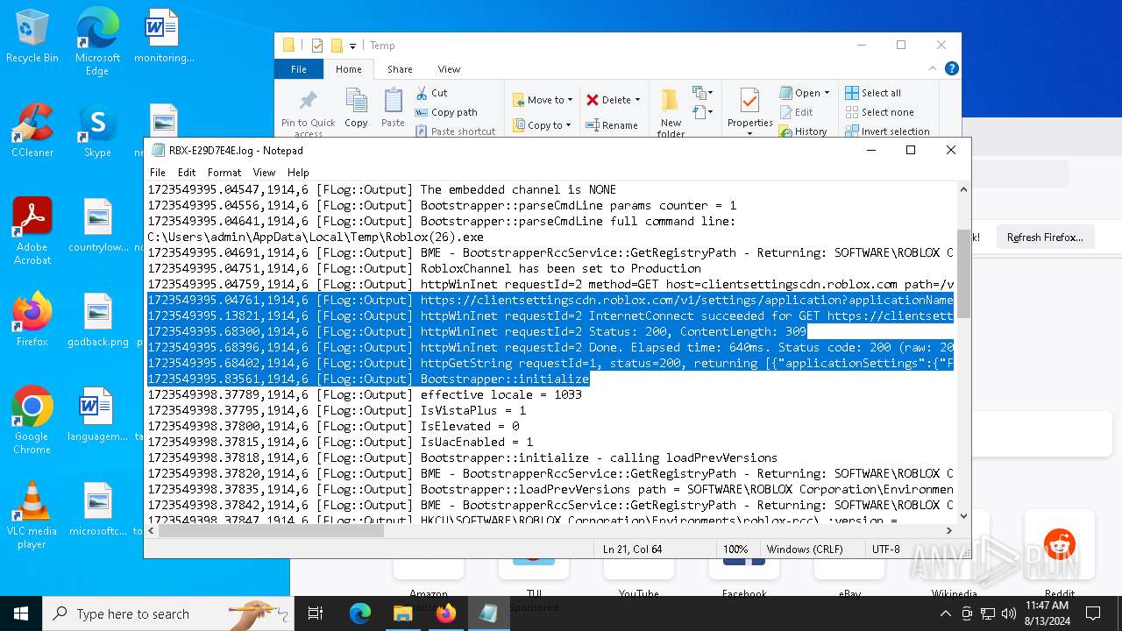
Task: Open the Format menu in Notepad
Action: click(224, 173)
